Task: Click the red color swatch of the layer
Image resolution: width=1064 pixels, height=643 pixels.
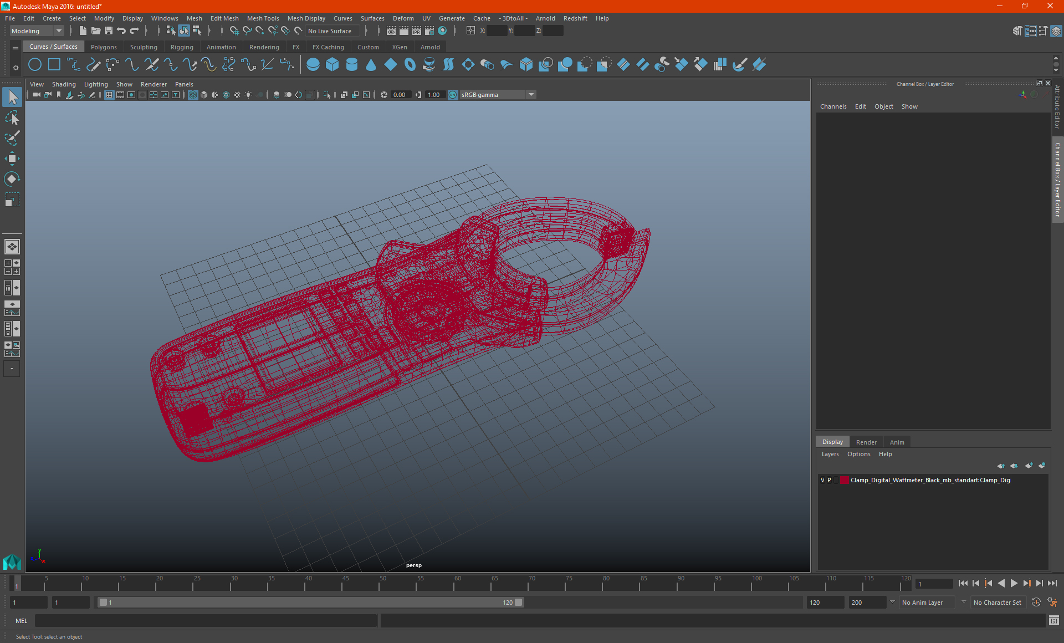Action: click(844, 480)
